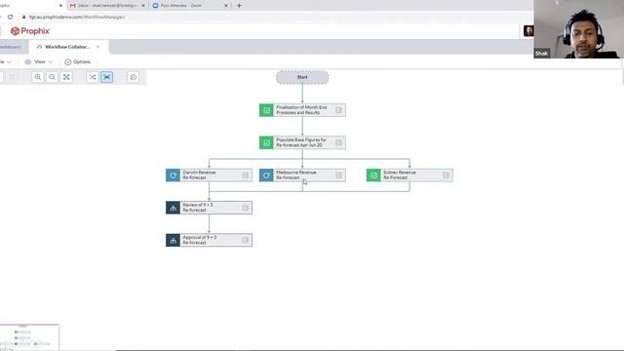Viewport: 624px width, 351px height.
Task: Select Approval of 9+3 Re-forecast task
Action: coord(209,240)
